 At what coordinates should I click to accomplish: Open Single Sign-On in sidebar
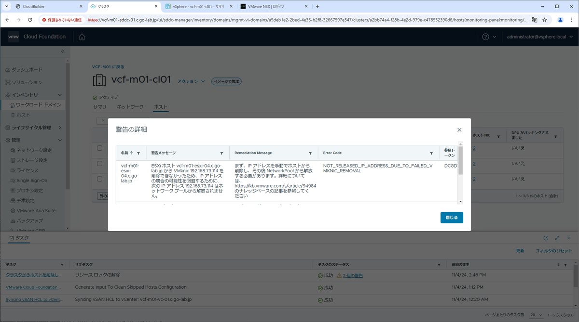tap(29, 180)
